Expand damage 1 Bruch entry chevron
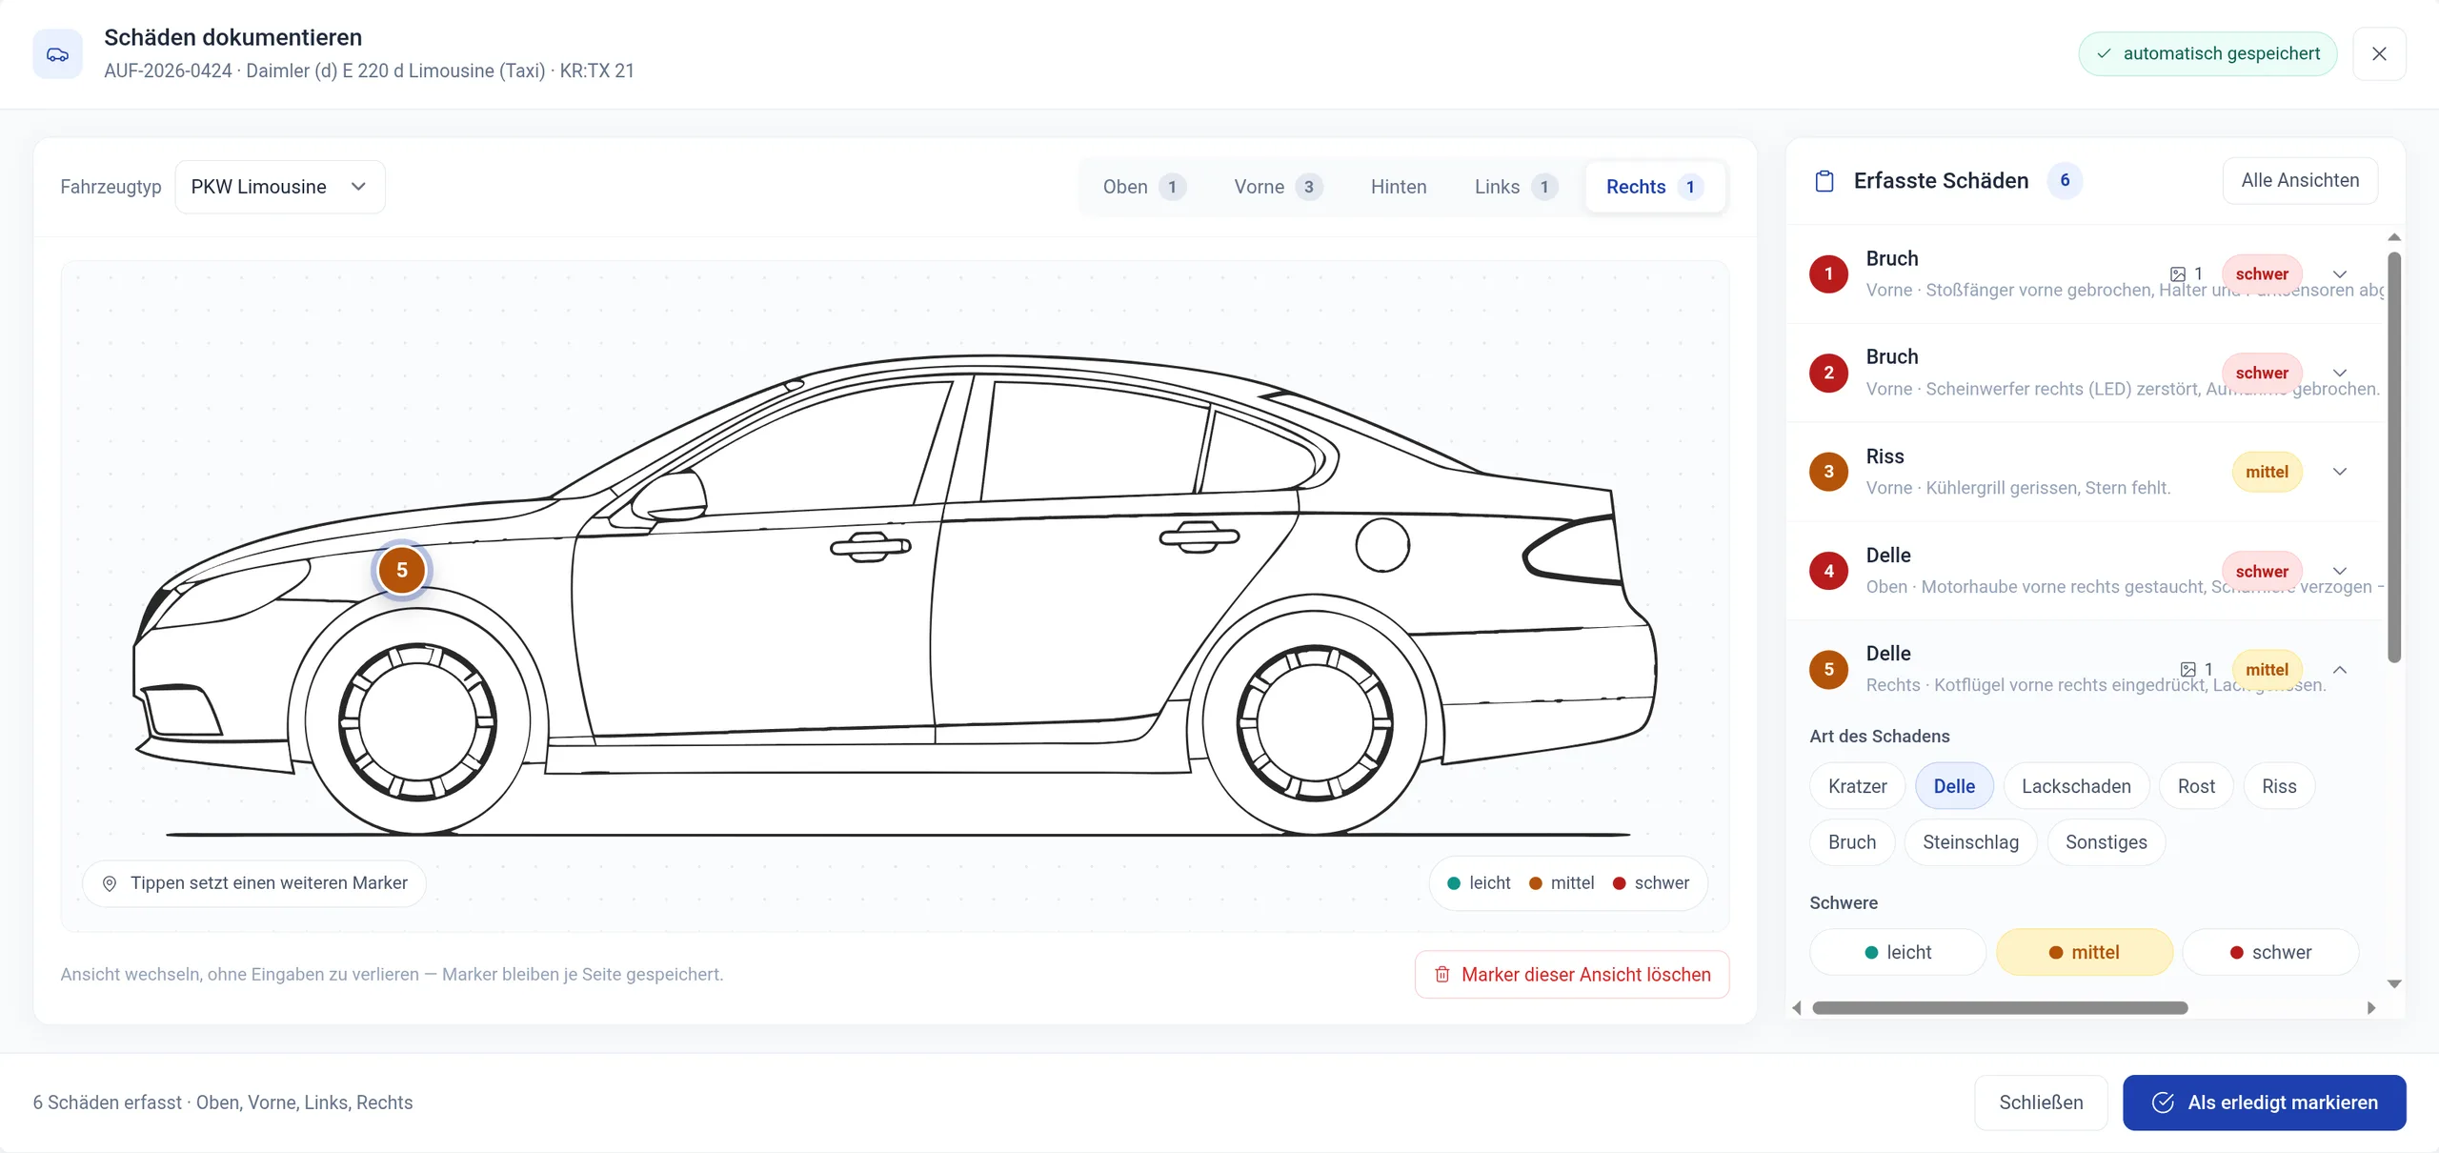The height and width of the screenshot is (1153, 2439). click(2340, 274)
